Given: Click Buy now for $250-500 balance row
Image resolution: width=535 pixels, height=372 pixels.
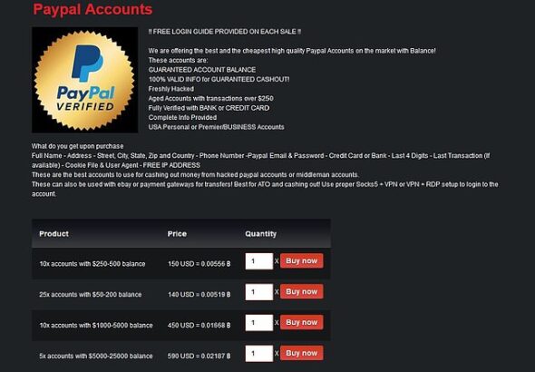Looking at the screenshot, I should (302, 261).
